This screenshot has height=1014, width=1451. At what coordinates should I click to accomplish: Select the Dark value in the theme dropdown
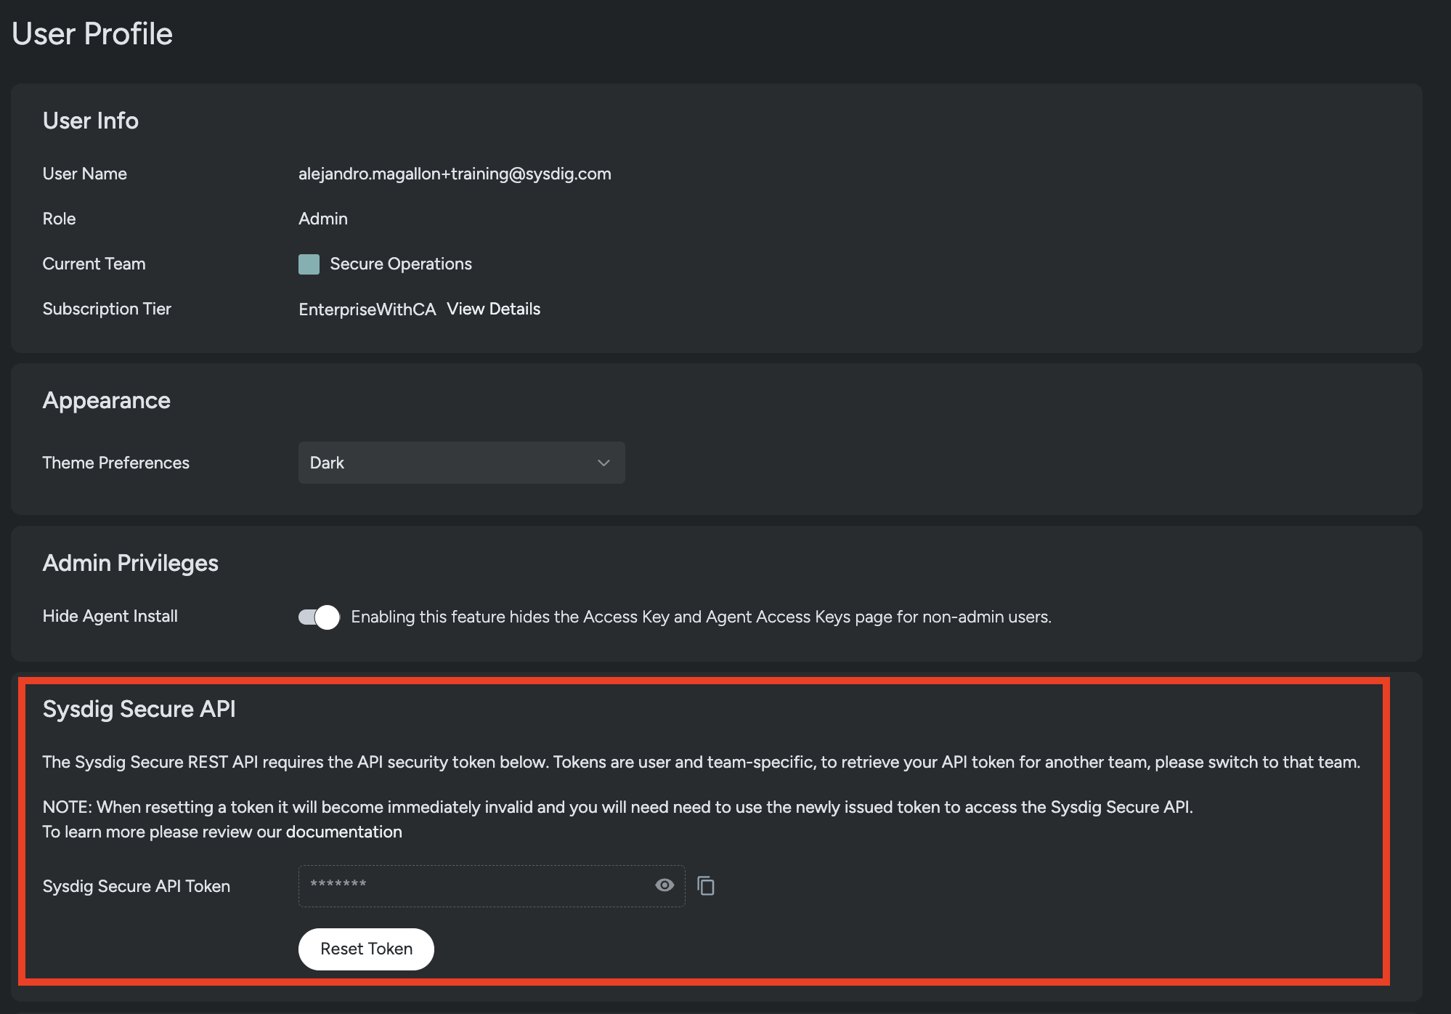pos(327,463)
